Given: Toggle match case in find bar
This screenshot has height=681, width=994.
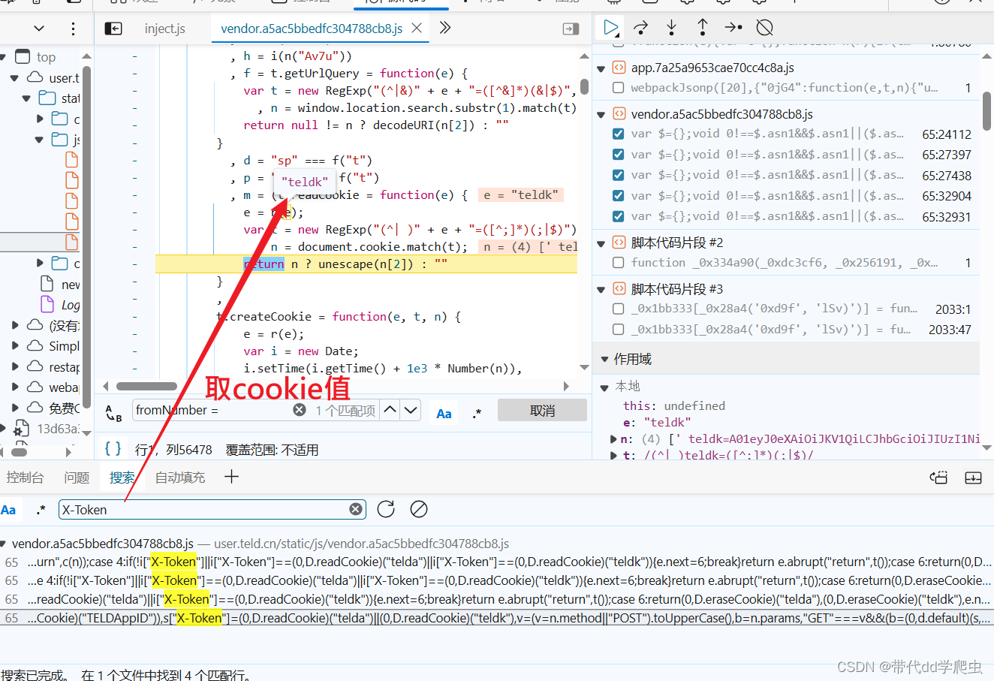Looking at the screenshot, I should pos(444,414).
